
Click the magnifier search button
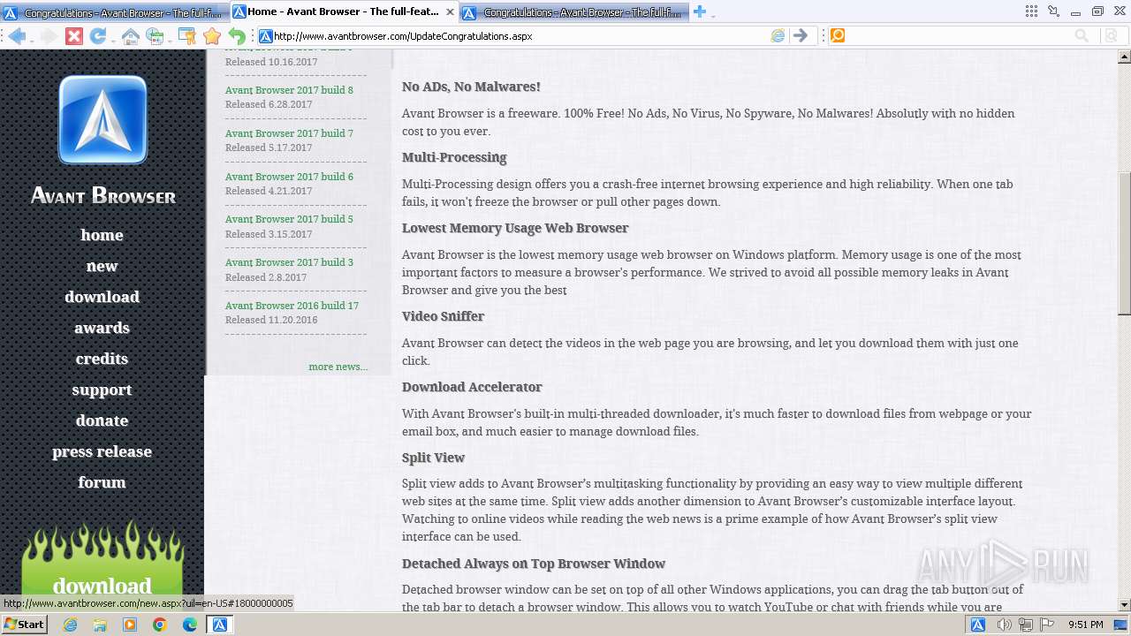(x=1082, y=36)
